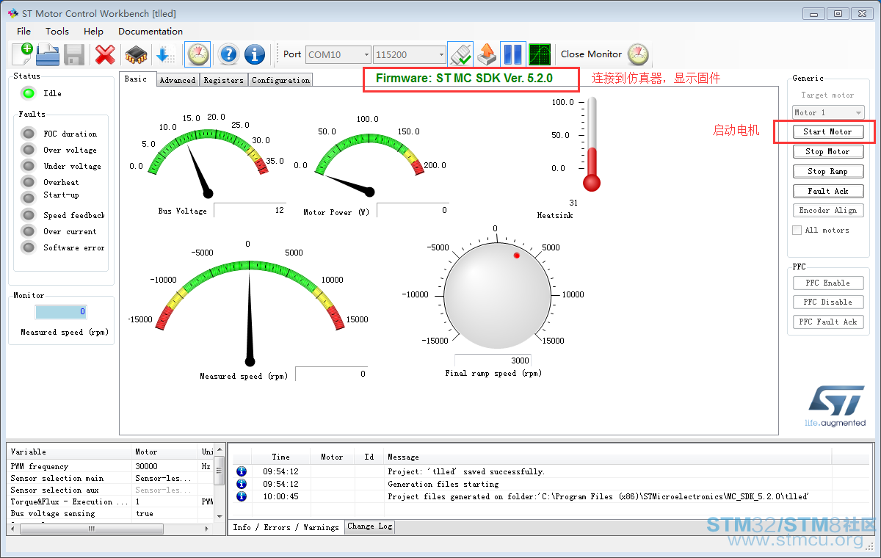Open the 115200 baud rate dropdown

tap(410, 54)
